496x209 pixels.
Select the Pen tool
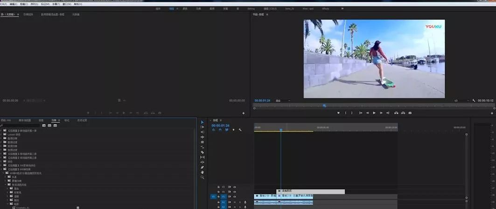(203, 167)
